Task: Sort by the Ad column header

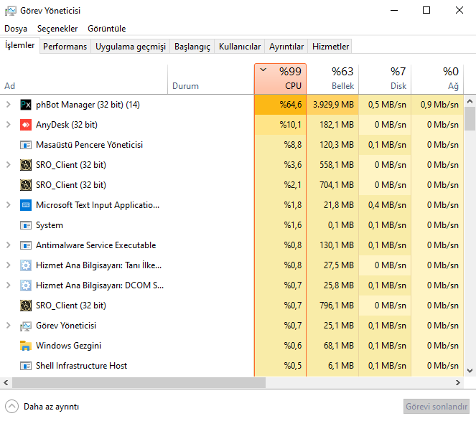Action: (x=84, y=79)
